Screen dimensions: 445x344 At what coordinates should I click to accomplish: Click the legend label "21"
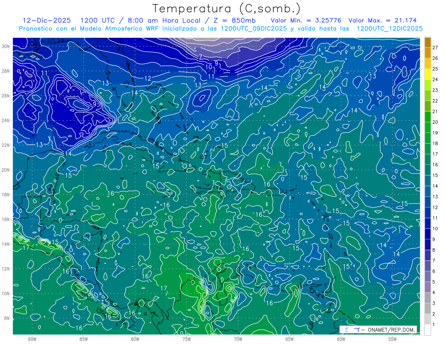click(435, 112)
